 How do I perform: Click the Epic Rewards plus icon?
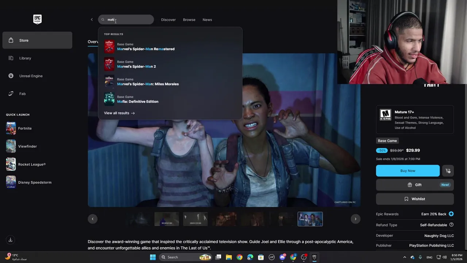point(451,214)
